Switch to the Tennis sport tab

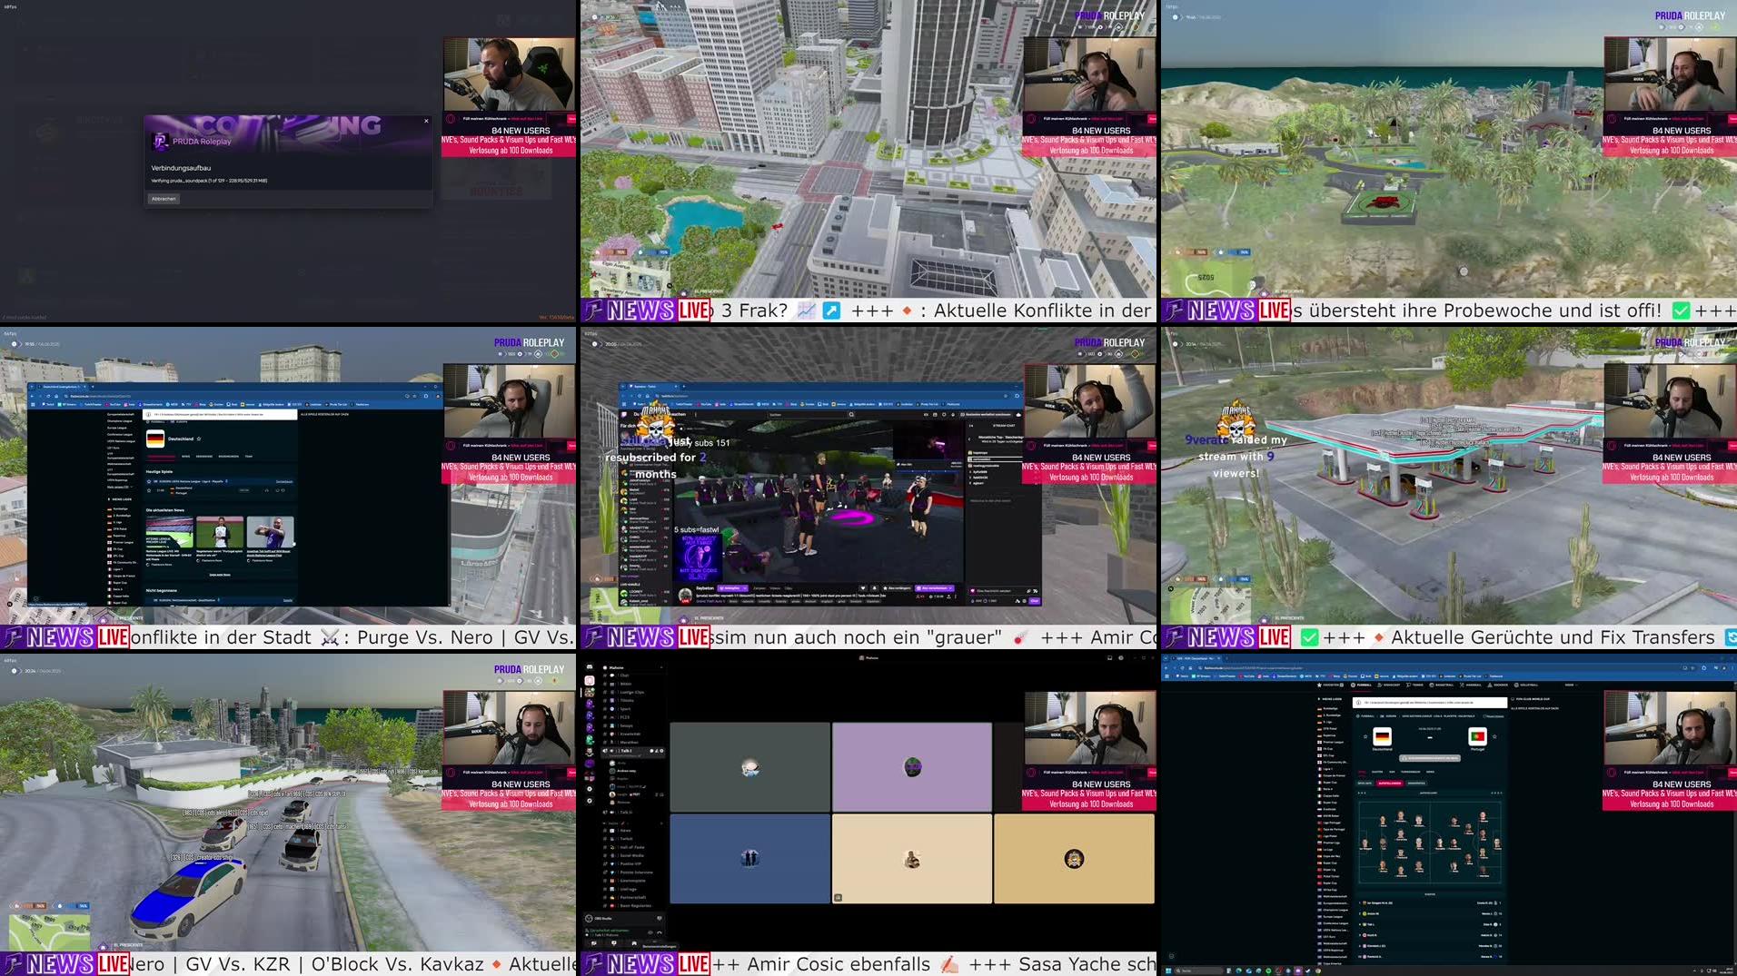pos(1414,685)
